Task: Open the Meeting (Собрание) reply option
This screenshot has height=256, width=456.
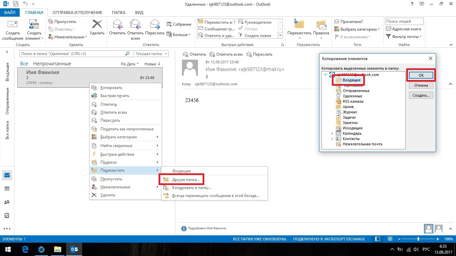Action: coord(179,24)
